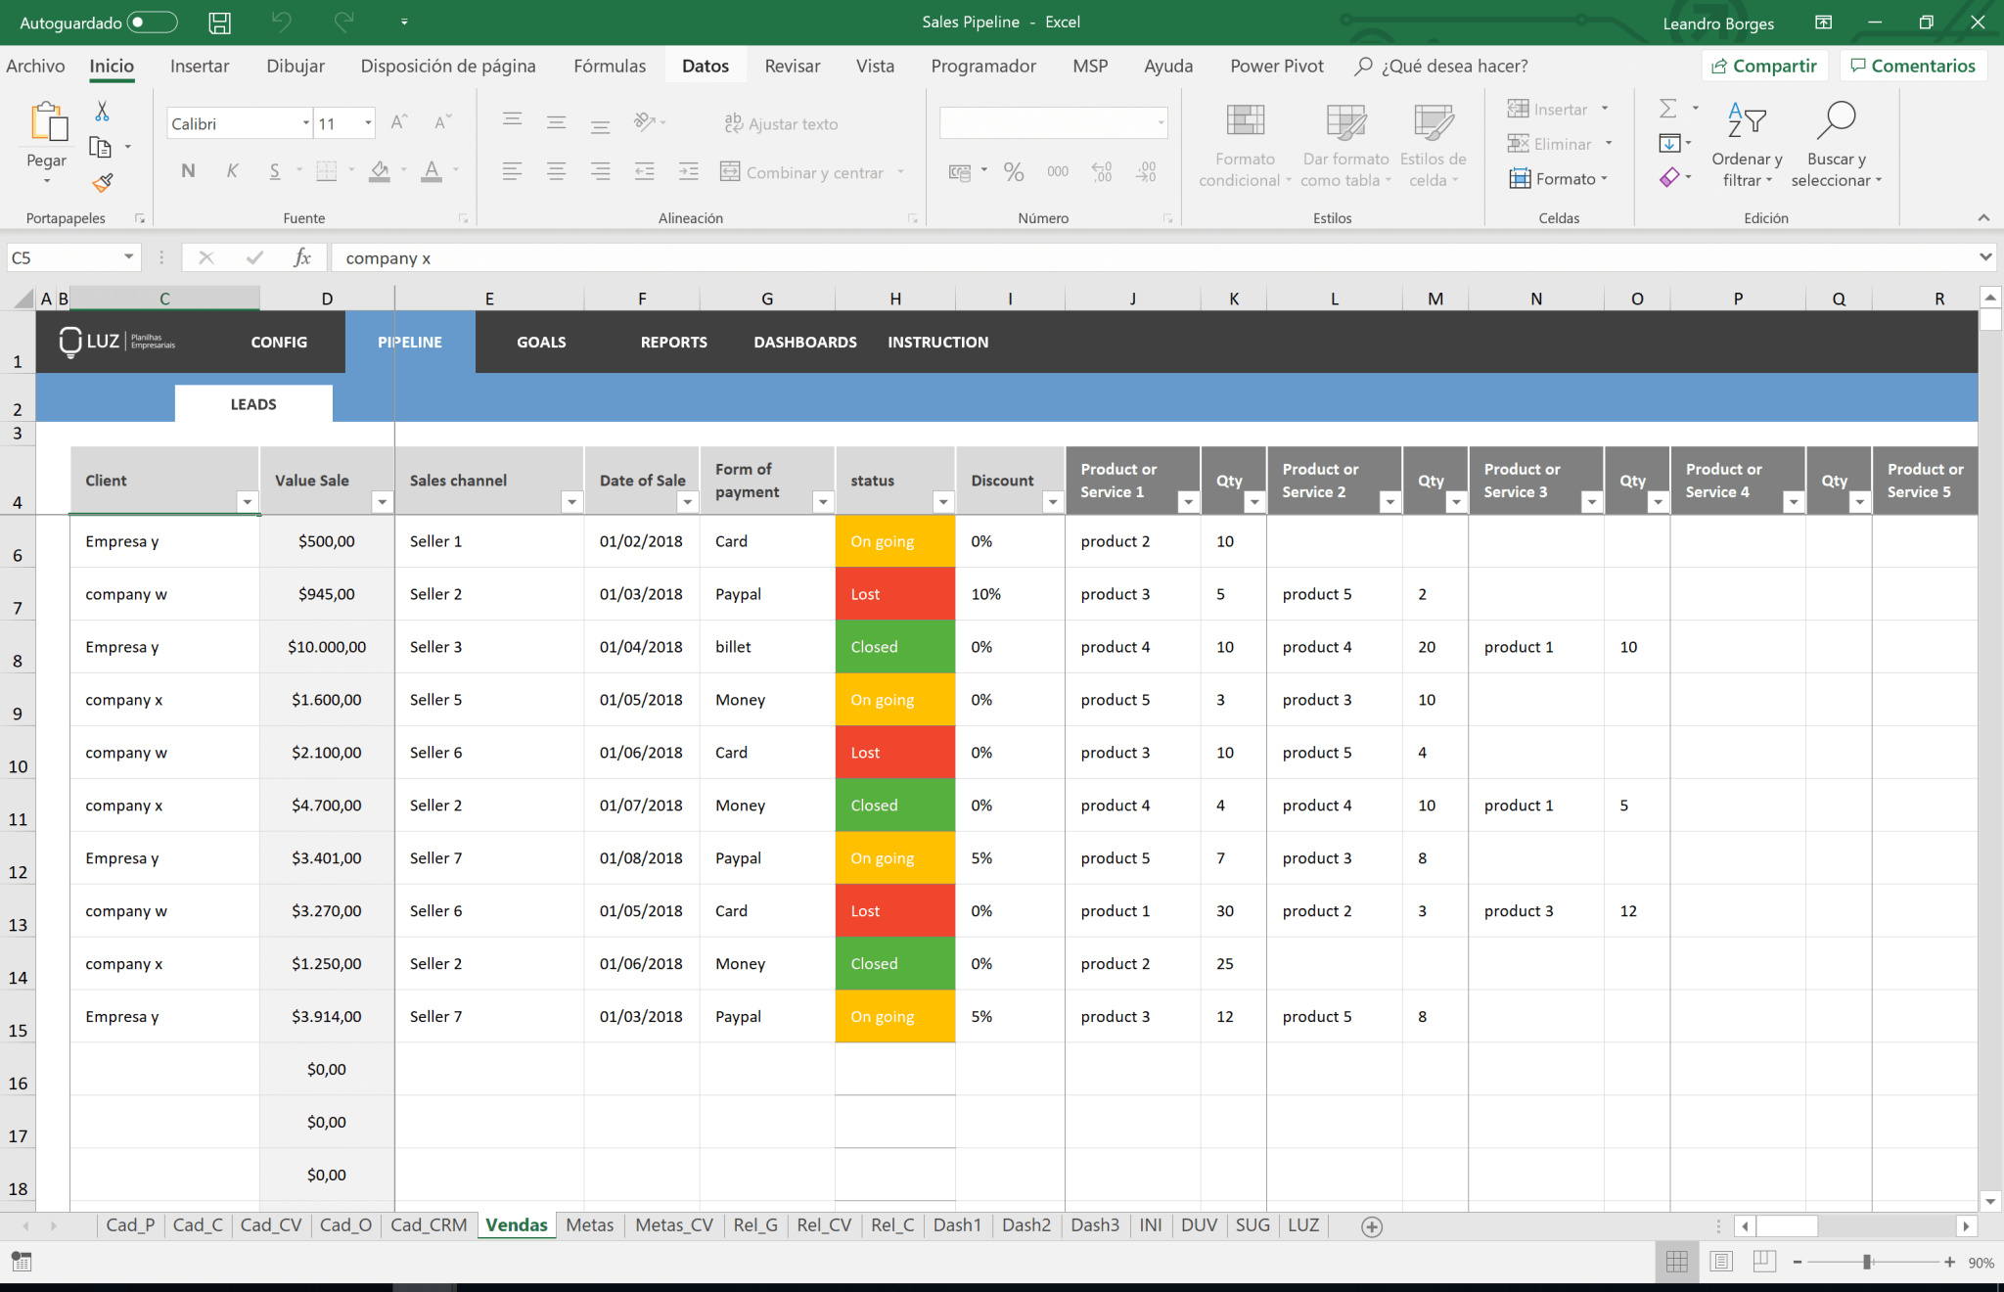Click the Copiar formato paintbrush icon
Viewport: 2004px width, 1292px height.
pos(101,183)
